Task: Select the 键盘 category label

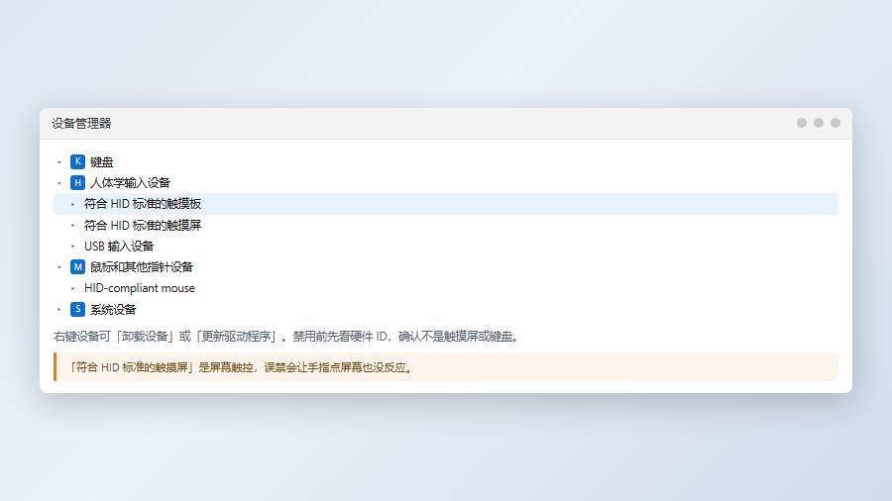Action: coord(102,162)
